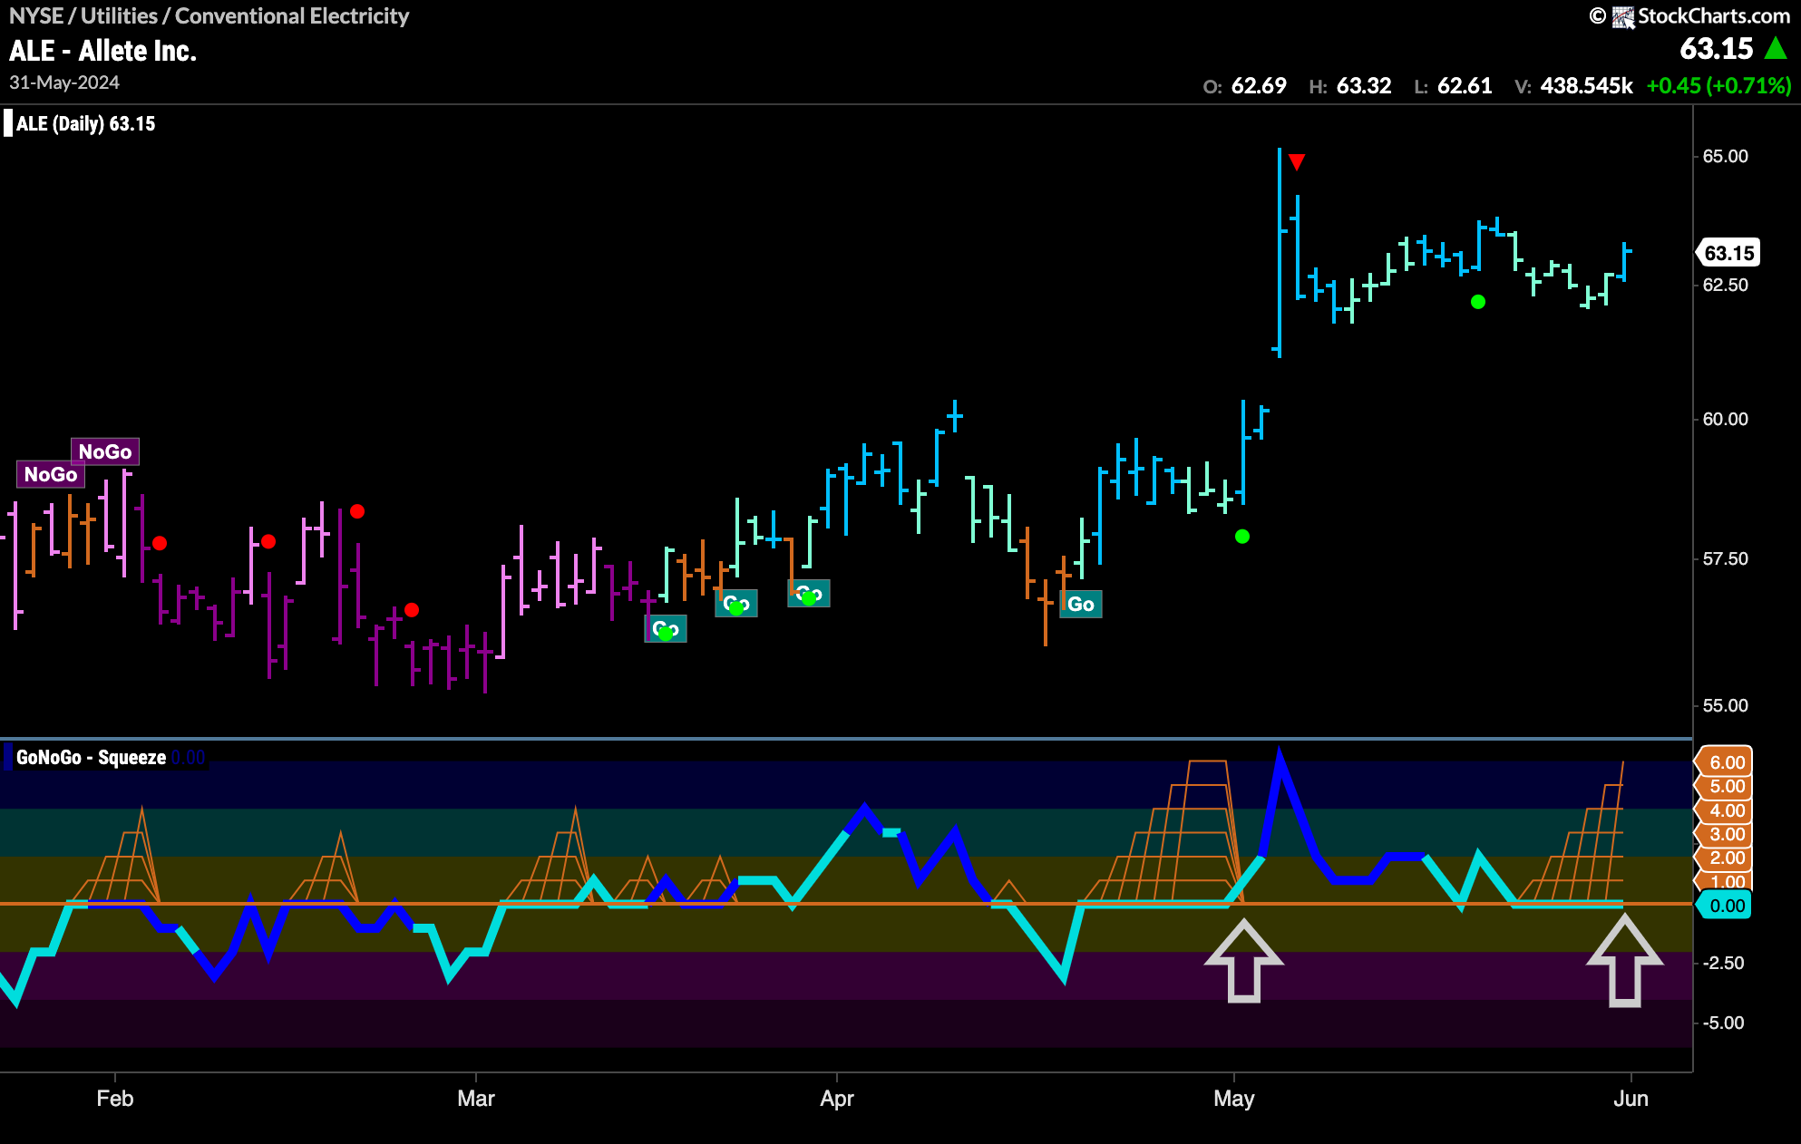Click the +0.45 (+0.71%) change value
The image size is (1801, 1144).
pos(1718,86)
